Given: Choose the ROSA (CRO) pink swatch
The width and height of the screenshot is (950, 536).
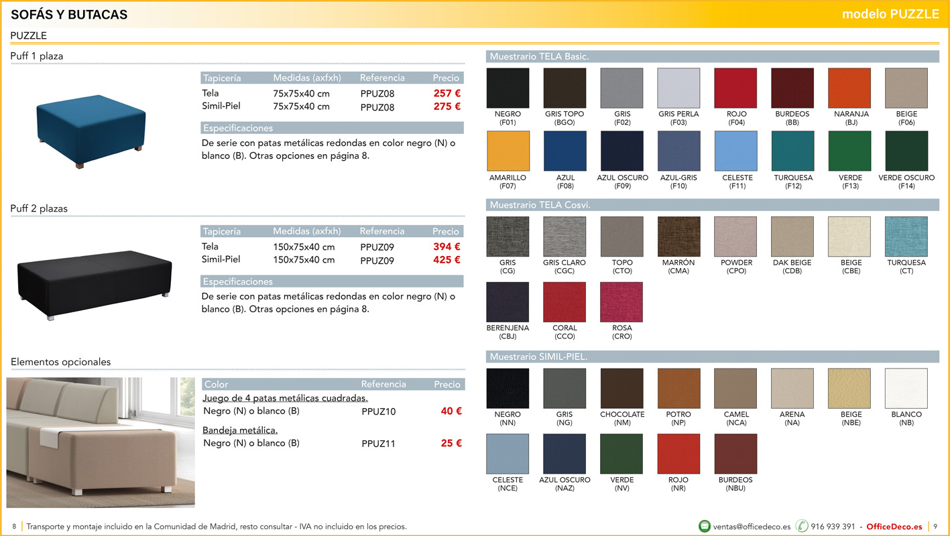Looking at the screenshot, I should tap(621, 302).
